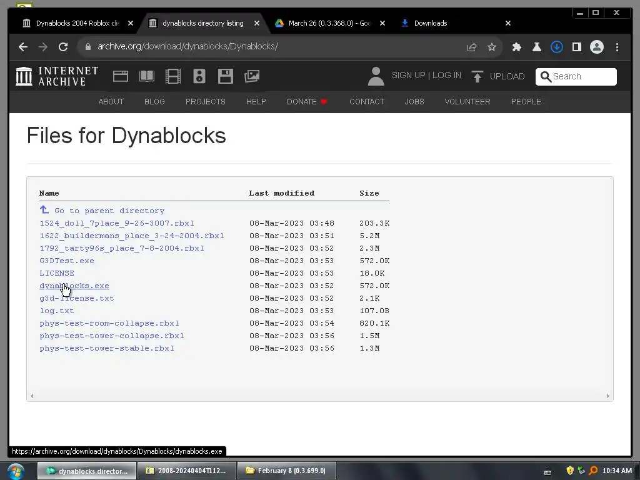The width and height of the screenshot is (640, 480).
Task: Click the taskbar clock showing 10:34 AM
Action: click(x=617, y=471)
